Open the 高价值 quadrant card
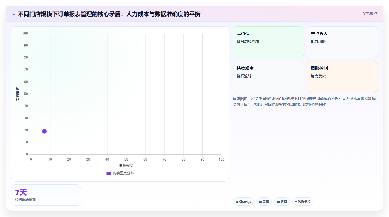 pos(268,42)
